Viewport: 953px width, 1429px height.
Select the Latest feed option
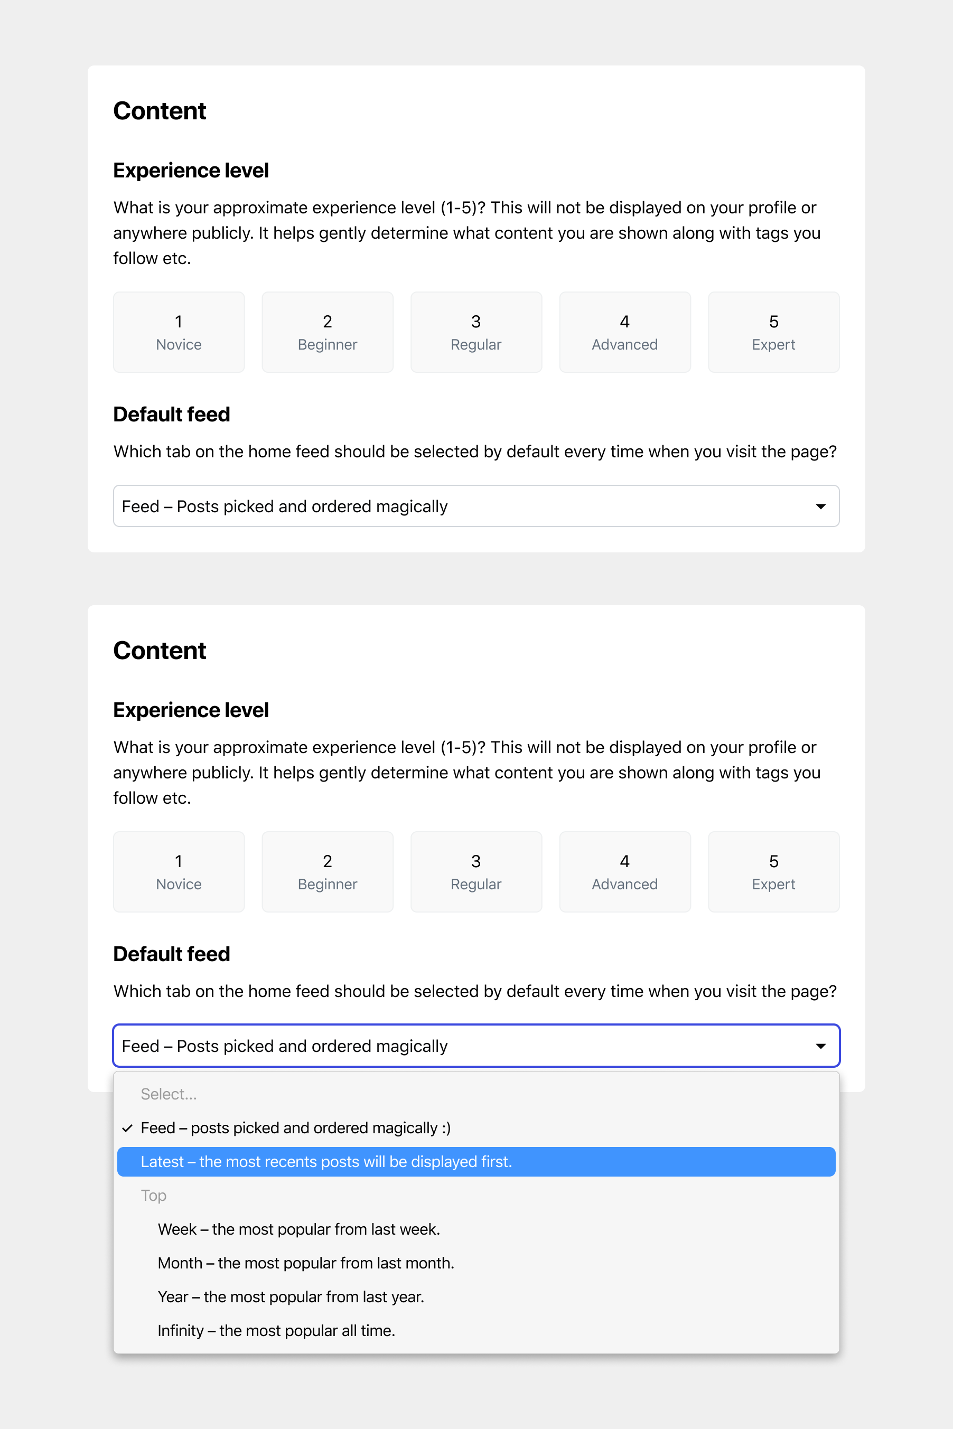click(x=476, y=1161)
